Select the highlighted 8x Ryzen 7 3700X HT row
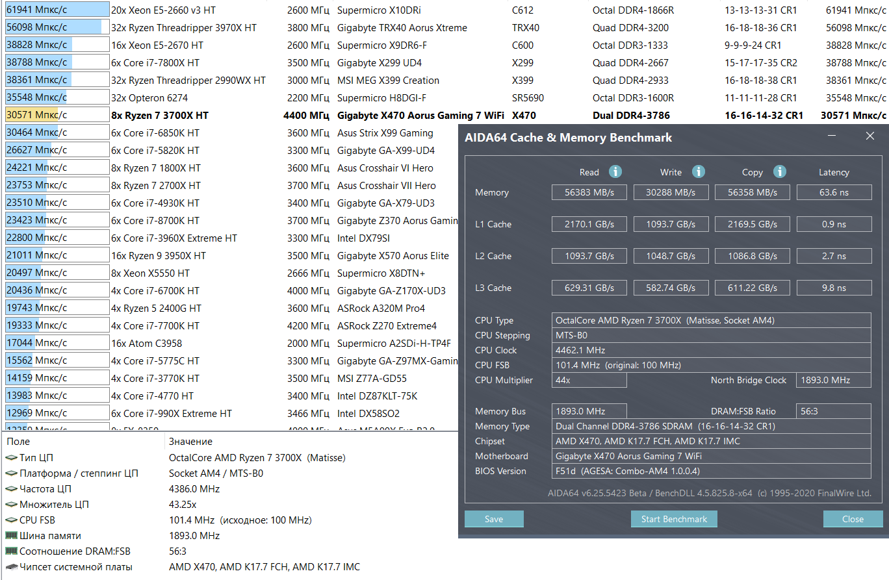 point(444,115)
